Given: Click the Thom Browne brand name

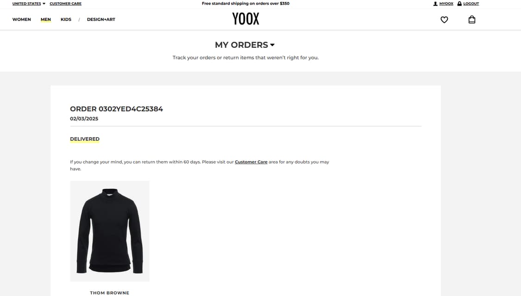Looking at the screenshot, I should click(x=110, y=293).
